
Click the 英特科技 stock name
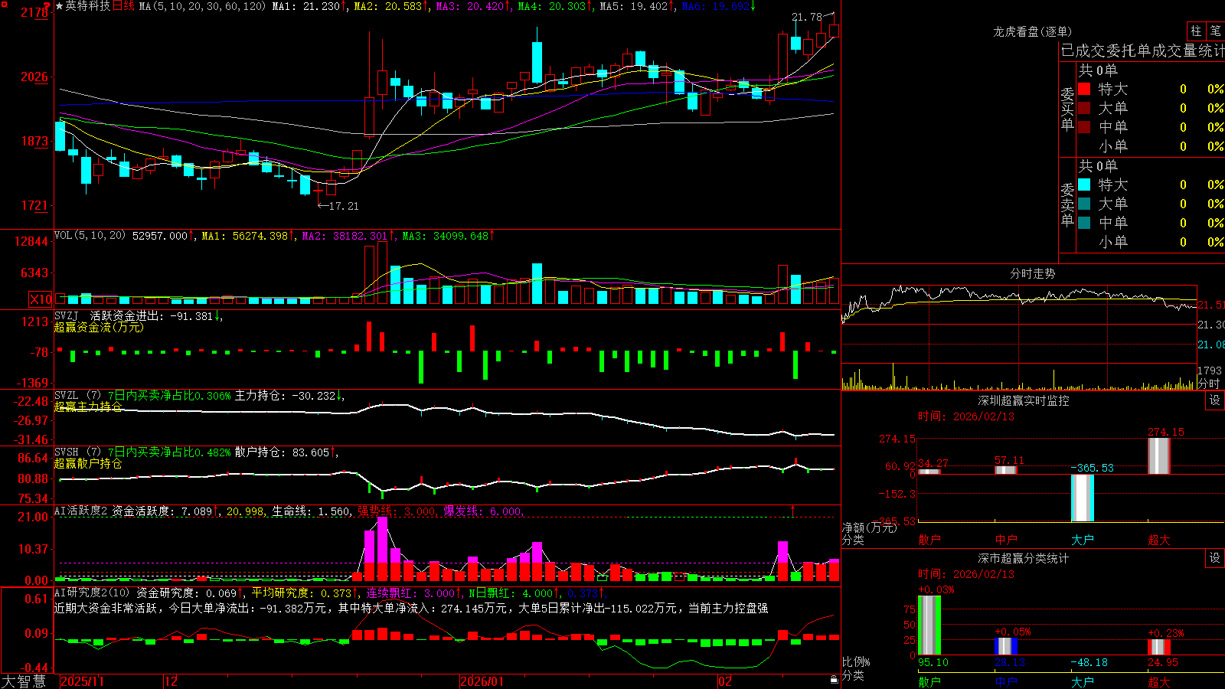click(x=88, y=6)
